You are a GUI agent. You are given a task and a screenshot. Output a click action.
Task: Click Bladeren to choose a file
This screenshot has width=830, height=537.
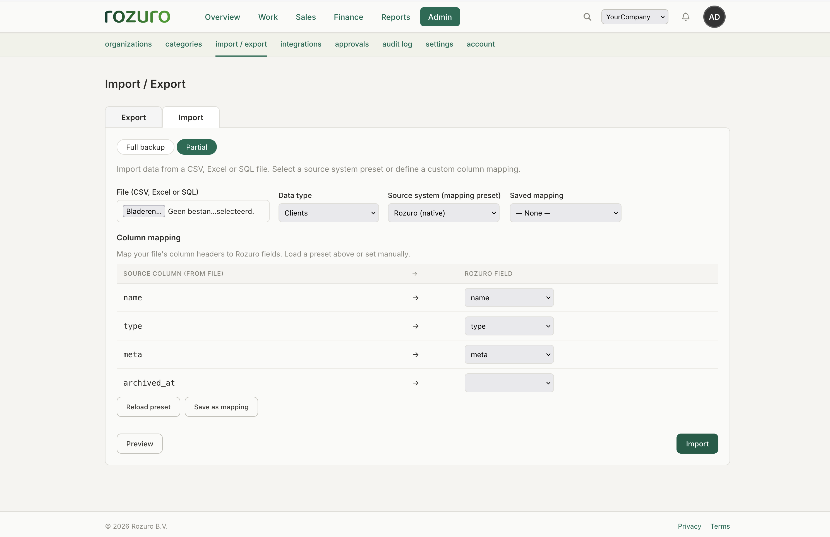click(x=144, y=211)
